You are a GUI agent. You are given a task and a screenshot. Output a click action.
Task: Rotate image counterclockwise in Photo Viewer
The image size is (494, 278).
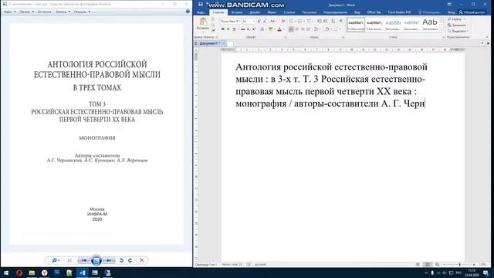(x=121, y=260)
